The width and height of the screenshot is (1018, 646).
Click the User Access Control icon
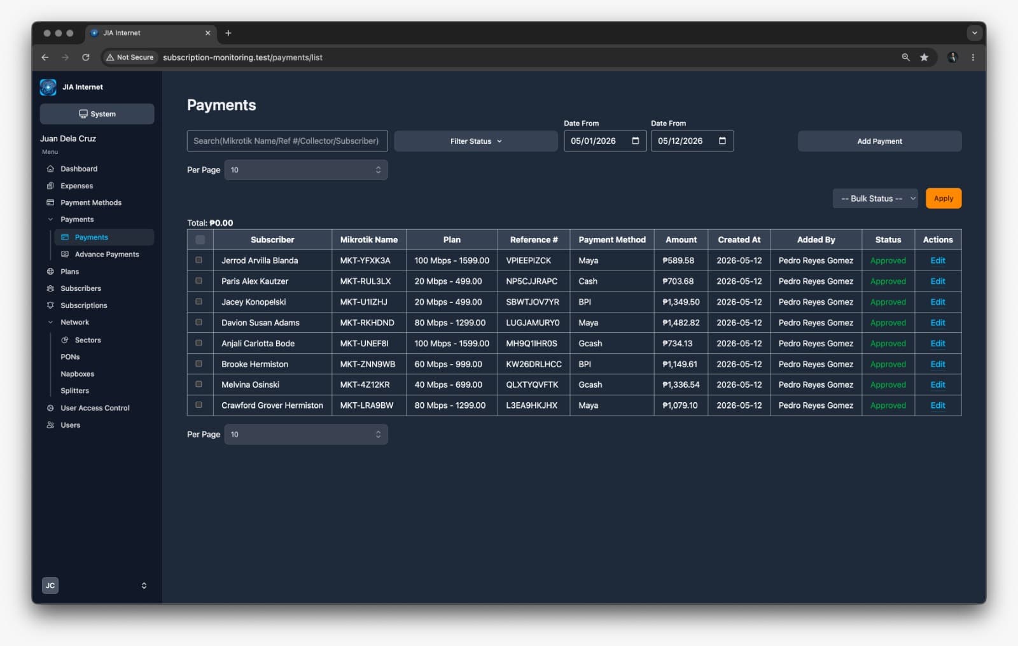pyautogui.click(x=50, y=408)
